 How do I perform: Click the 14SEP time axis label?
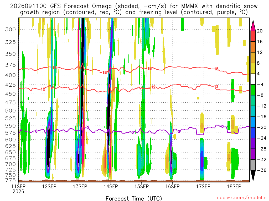coord(111,186)
